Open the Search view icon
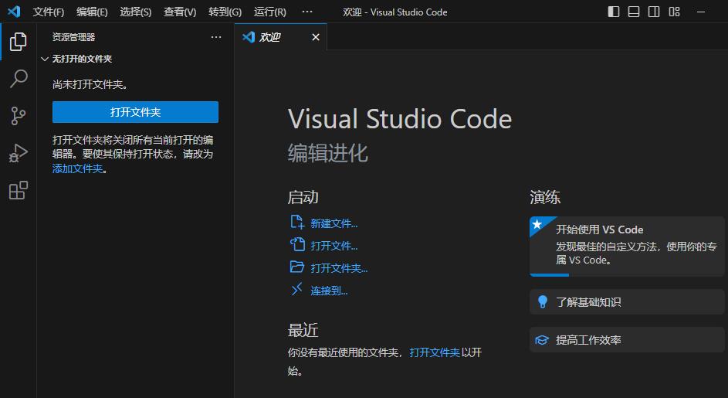Image resolution: width=728 pixels, height=398 pixels. point(18,79)
